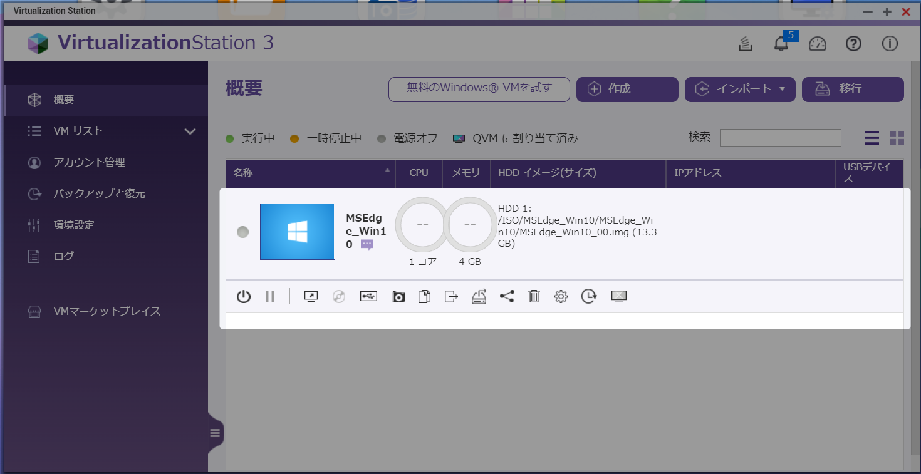The image size is (921, 474).
Task: Open ログ in the sidebar
Action: (106, 256)
